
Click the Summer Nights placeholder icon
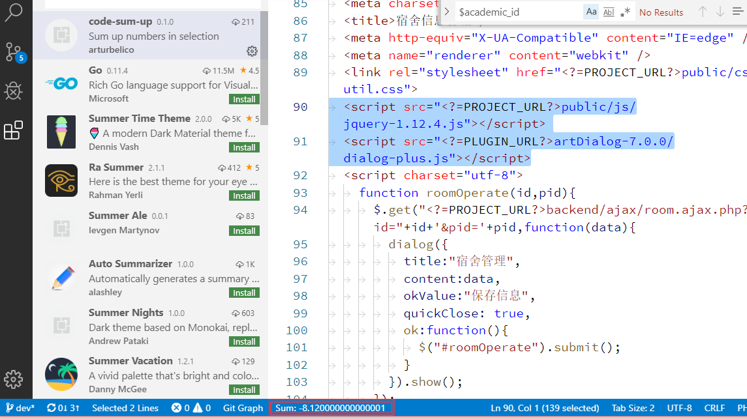(x=61, y=325)
